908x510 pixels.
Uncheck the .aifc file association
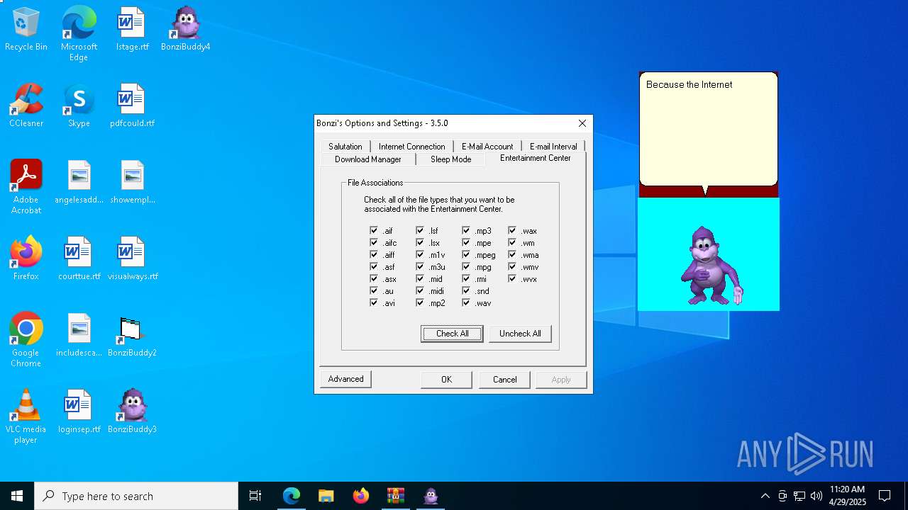pyautogui.click(x=374, y=242)
